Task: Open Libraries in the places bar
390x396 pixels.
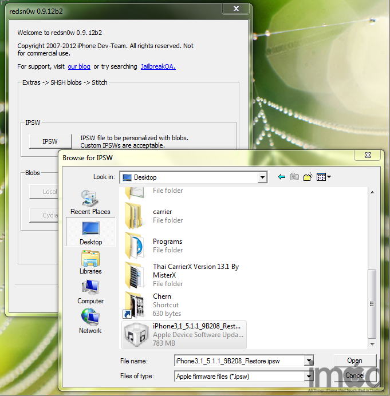Action: coord(90,262)
